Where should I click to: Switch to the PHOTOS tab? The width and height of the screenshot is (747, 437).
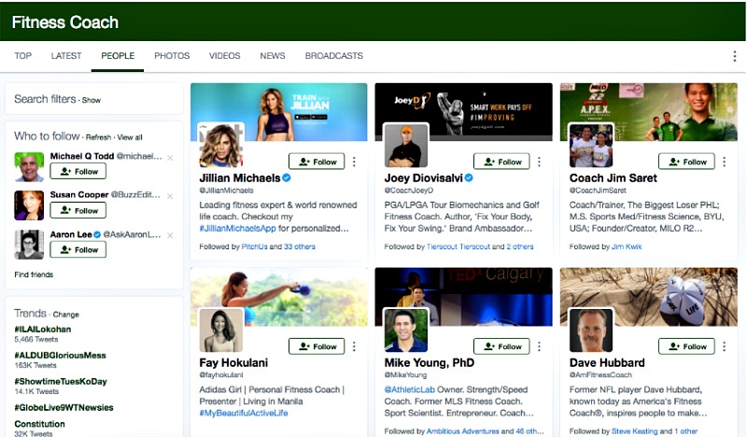pyautogui.click(x=172, y=56)
